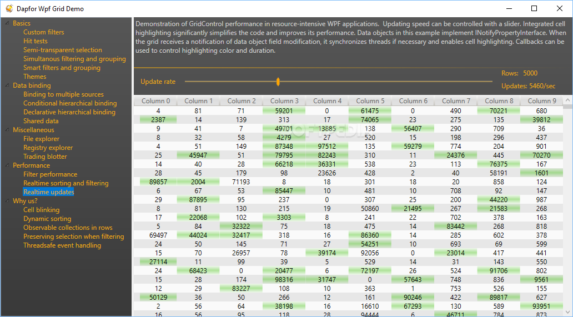Select the cell containing 74065
Image resolution: width=573 pixels, height=317 pixels.
(x=370, y=119)
